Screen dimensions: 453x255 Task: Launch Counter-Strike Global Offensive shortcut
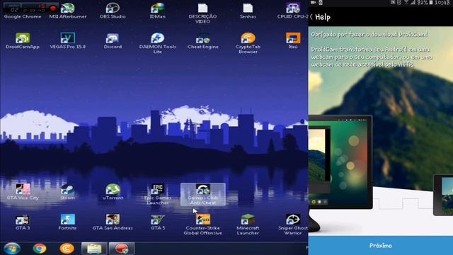tap(203, 225)
